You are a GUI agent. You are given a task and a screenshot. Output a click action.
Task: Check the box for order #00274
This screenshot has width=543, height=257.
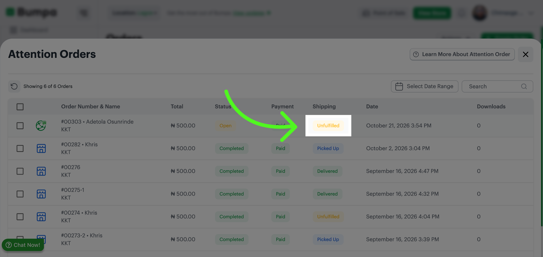click(20, 217)
